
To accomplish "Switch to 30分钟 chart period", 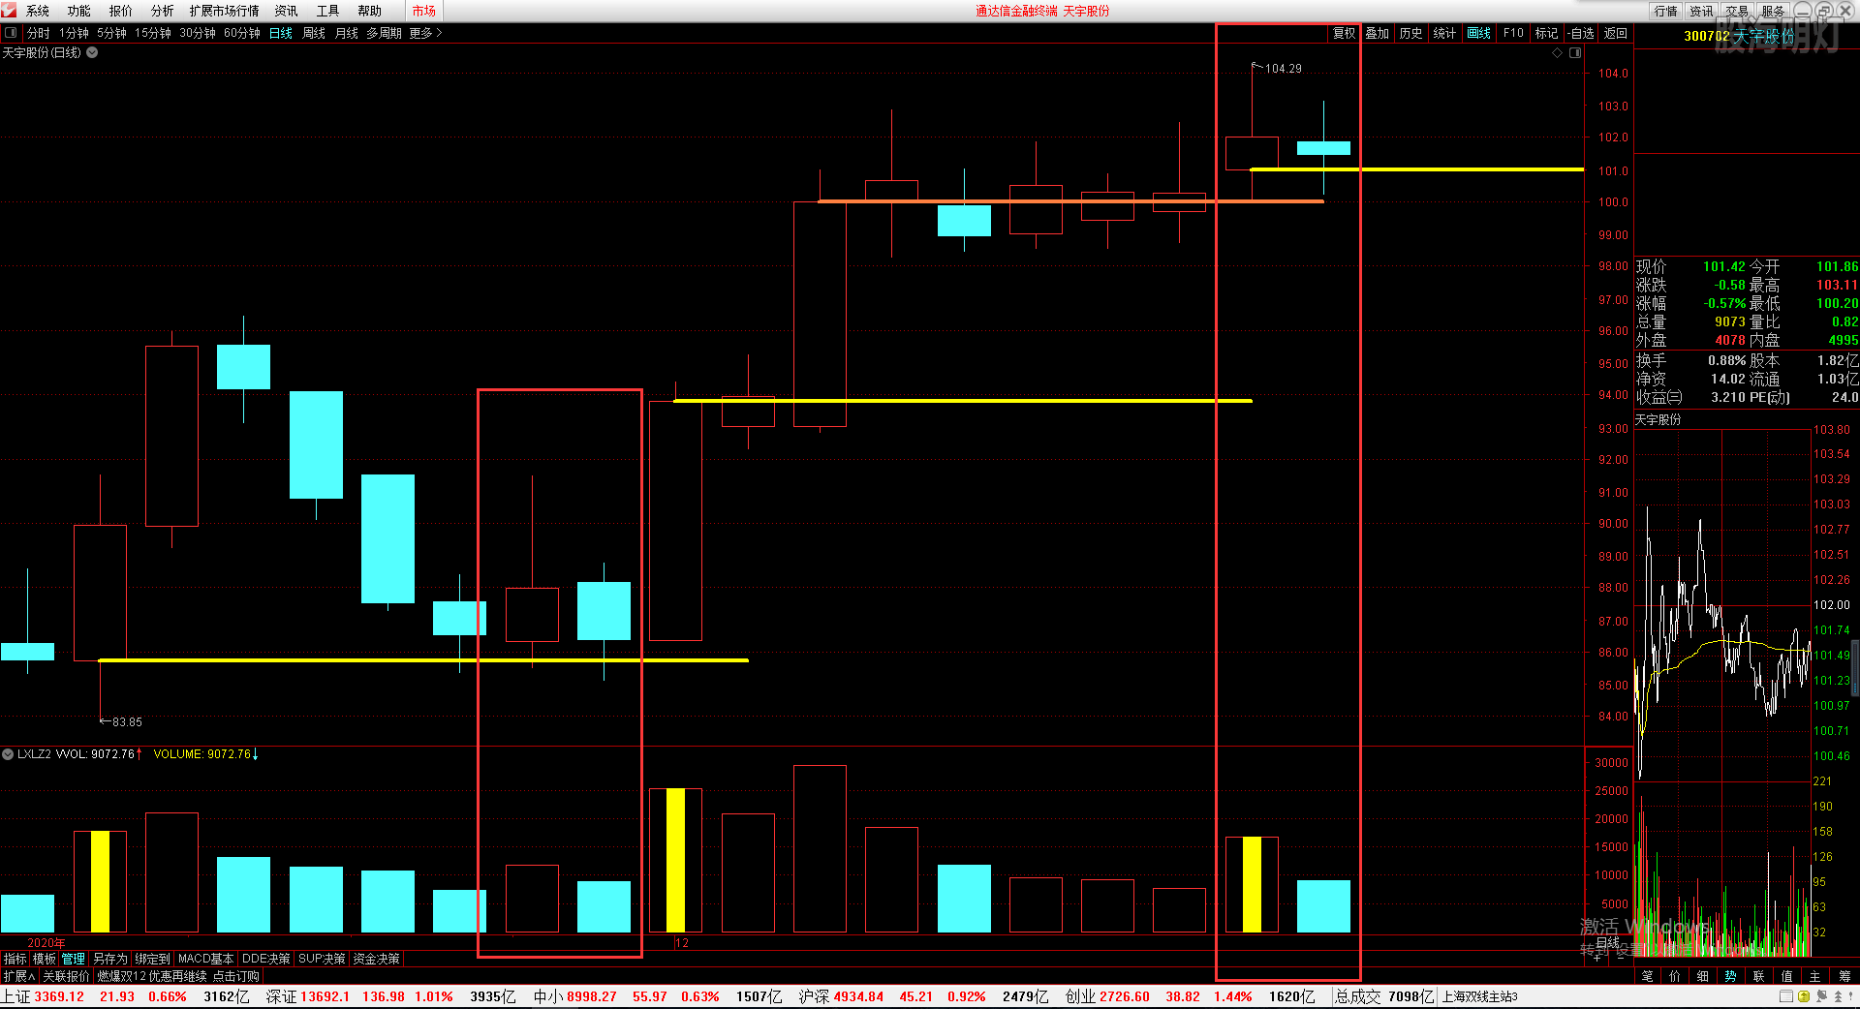I will 198,33.
